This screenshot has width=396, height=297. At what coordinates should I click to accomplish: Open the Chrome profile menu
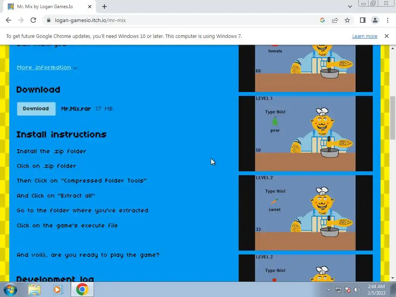pyautogui.click(x=375, y=20)
